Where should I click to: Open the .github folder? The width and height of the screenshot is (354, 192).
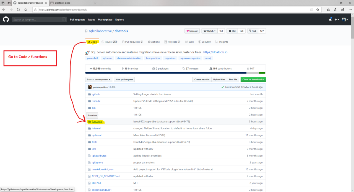click(96, 94)
